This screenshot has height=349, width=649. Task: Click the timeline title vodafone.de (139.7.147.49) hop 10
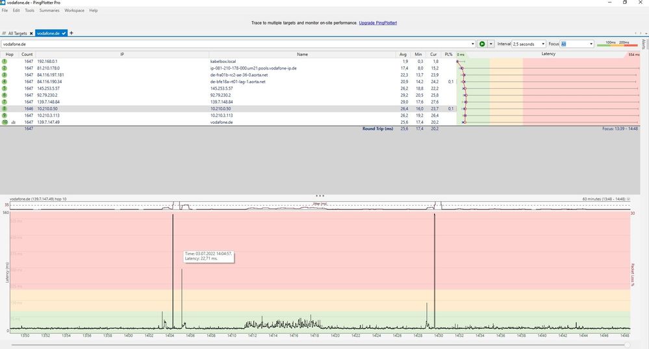pos(38,199)
